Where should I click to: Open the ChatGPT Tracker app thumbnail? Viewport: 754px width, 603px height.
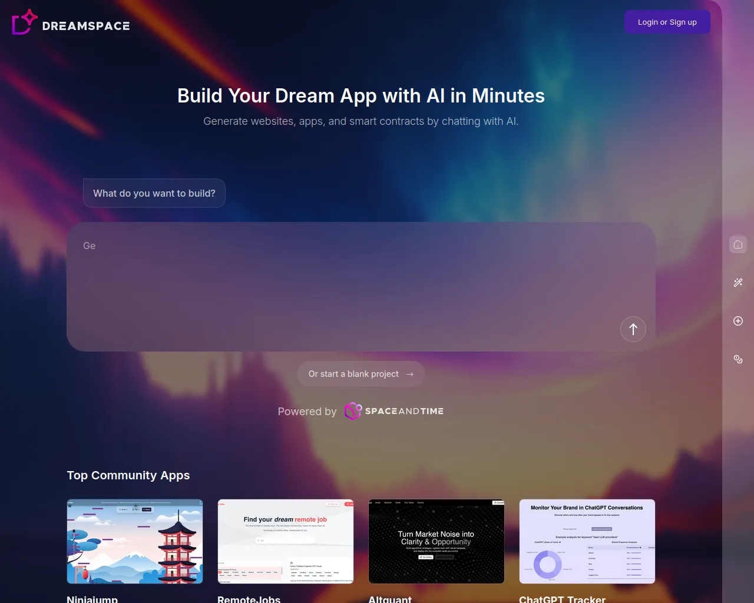(x=587, y=542)
